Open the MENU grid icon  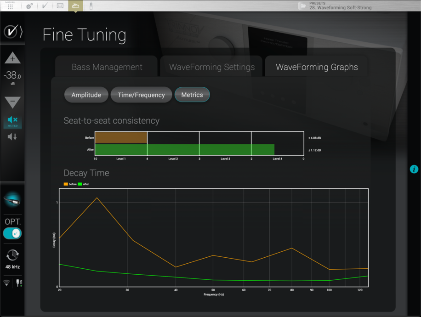click(x=10, y=6)
